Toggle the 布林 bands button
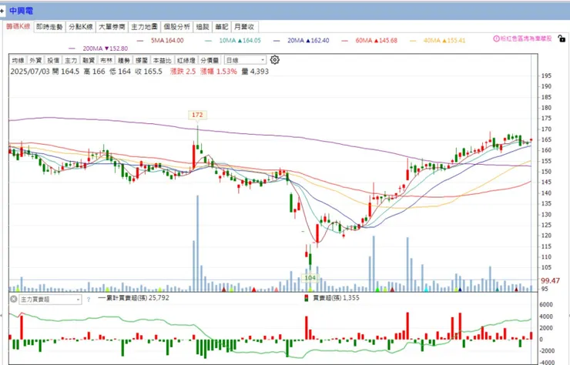The width and height of the screenshot is (570, 365). (x=106, y=60)
